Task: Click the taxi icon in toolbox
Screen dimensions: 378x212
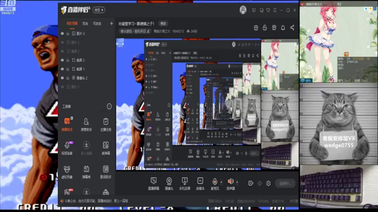Action: pyautogui.click(x=105, y=192)
